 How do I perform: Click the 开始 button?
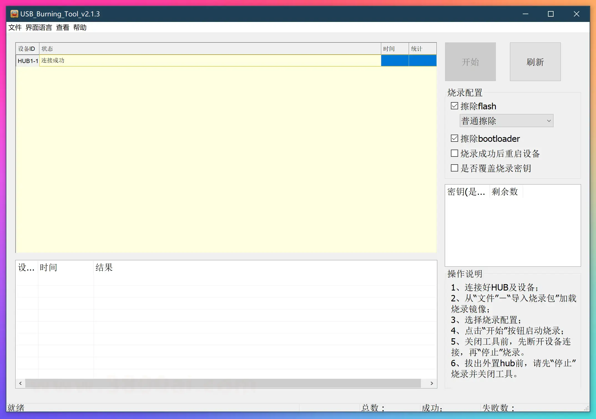click(x=470, y=62)
